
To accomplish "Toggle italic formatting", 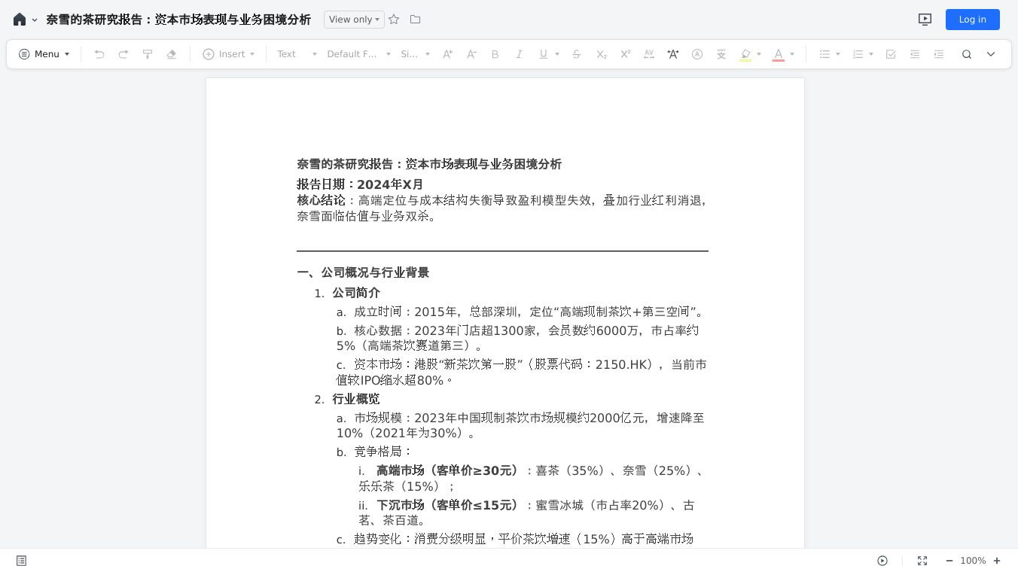I will 519,54.
